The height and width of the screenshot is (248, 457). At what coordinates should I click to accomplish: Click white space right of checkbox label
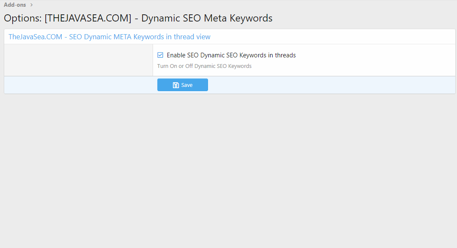point(372,55)
